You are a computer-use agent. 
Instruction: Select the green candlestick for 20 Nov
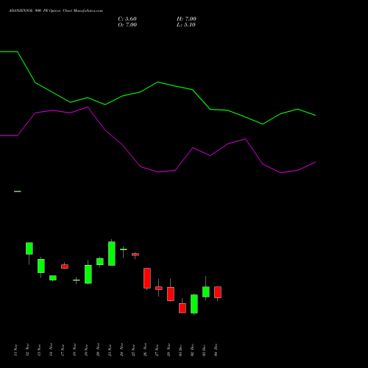point(100,261)
